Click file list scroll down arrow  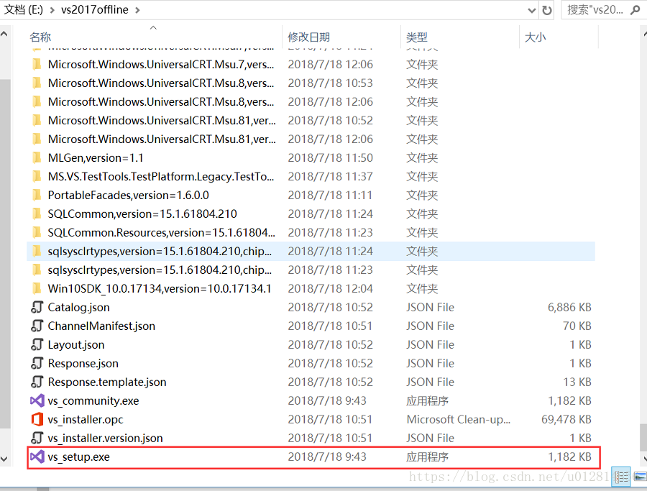[643, 458]
